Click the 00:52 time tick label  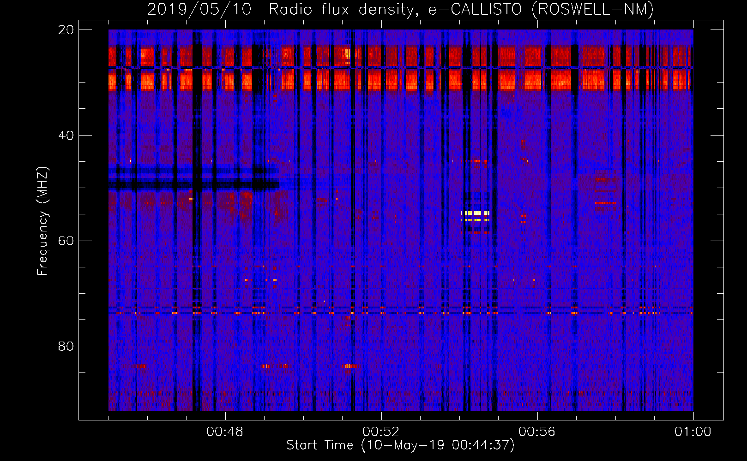(381, 432)
